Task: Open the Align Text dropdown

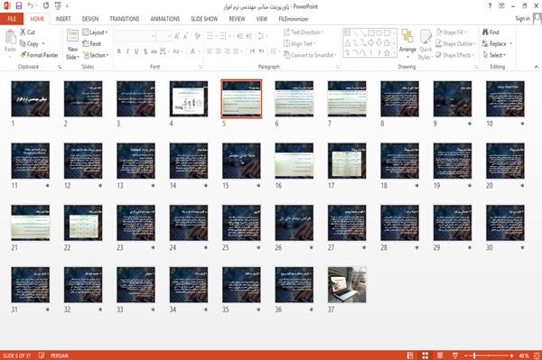Action: tap(299, 44)
